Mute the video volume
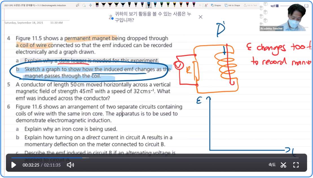This screenshot has width=313, height=178. [x=70, y=165]
